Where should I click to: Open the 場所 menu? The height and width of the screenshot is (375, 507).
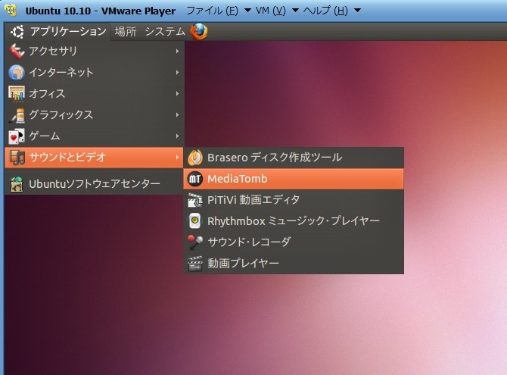[x=126, y=31]
